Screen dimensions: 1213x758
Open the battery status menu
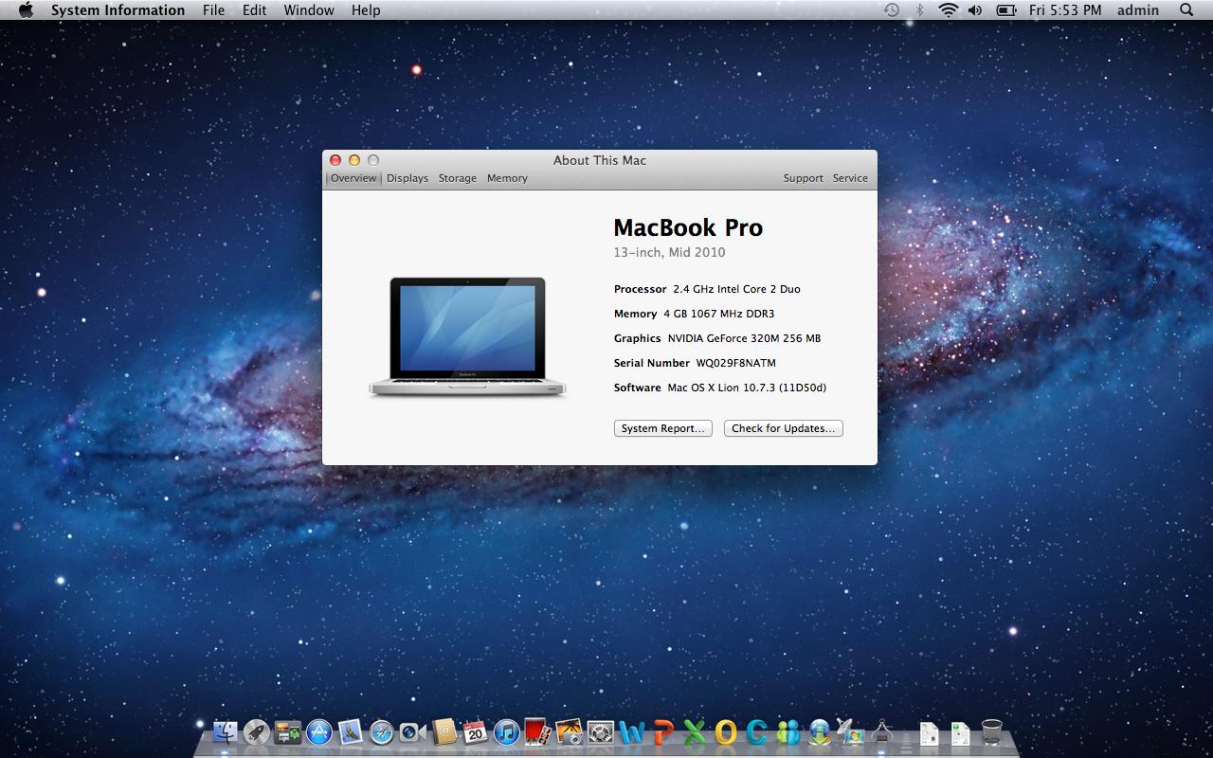(1006, 10)
